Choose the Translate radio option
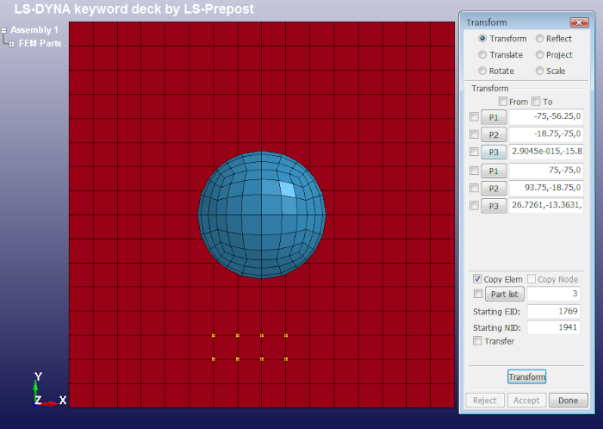This screenshot has width=603, height=429. coord(483,55)
